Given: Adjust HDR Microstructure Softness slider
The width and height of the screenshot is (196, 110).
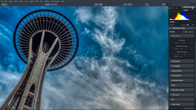Looking at the screenshot, I should [184, 57].
